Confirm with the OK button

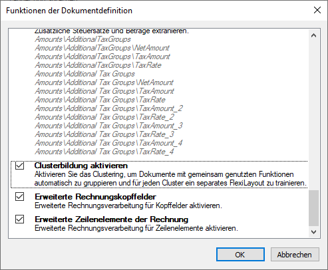click(240, 255)
